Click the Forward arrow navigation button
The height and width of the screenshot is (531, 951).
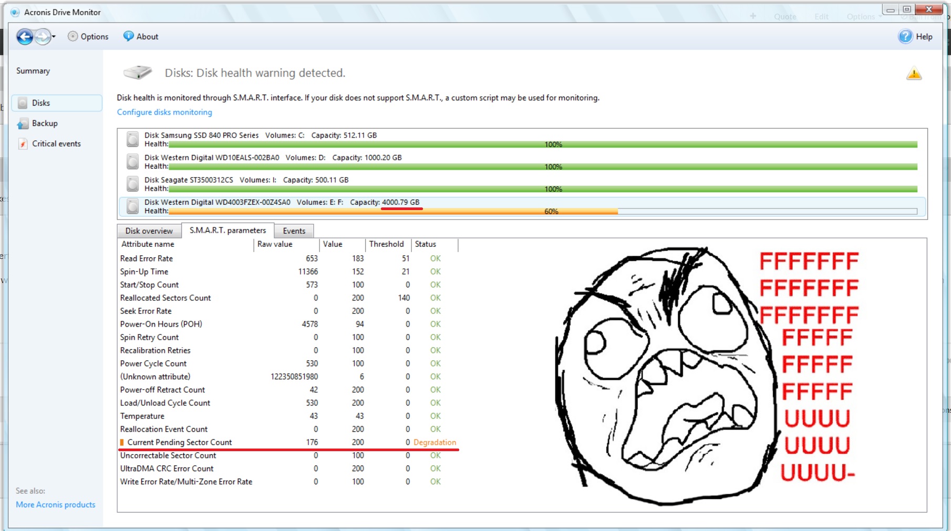tap(43, 37)
